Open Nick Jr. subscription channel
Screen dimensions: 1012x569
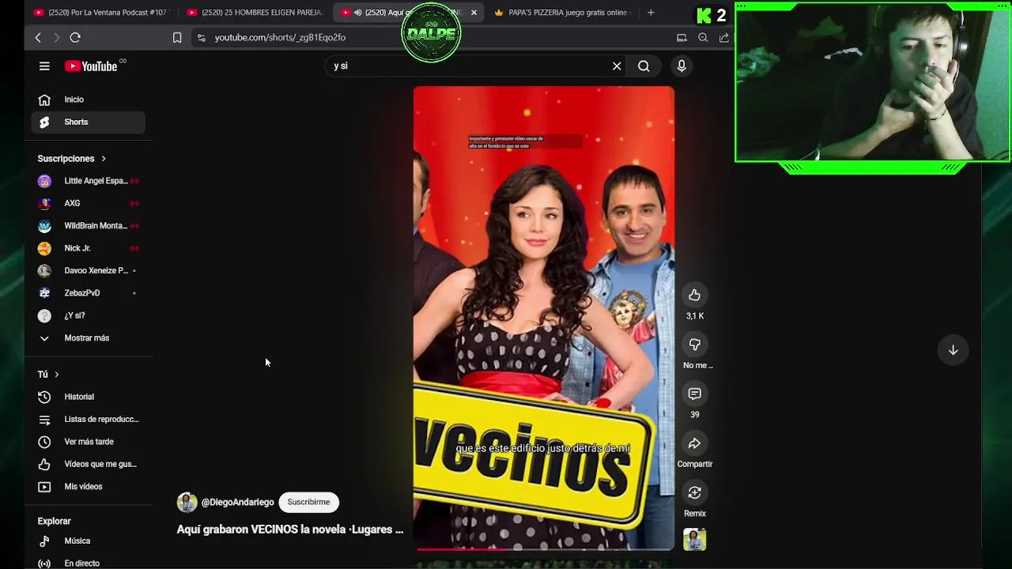click(88, 248)
